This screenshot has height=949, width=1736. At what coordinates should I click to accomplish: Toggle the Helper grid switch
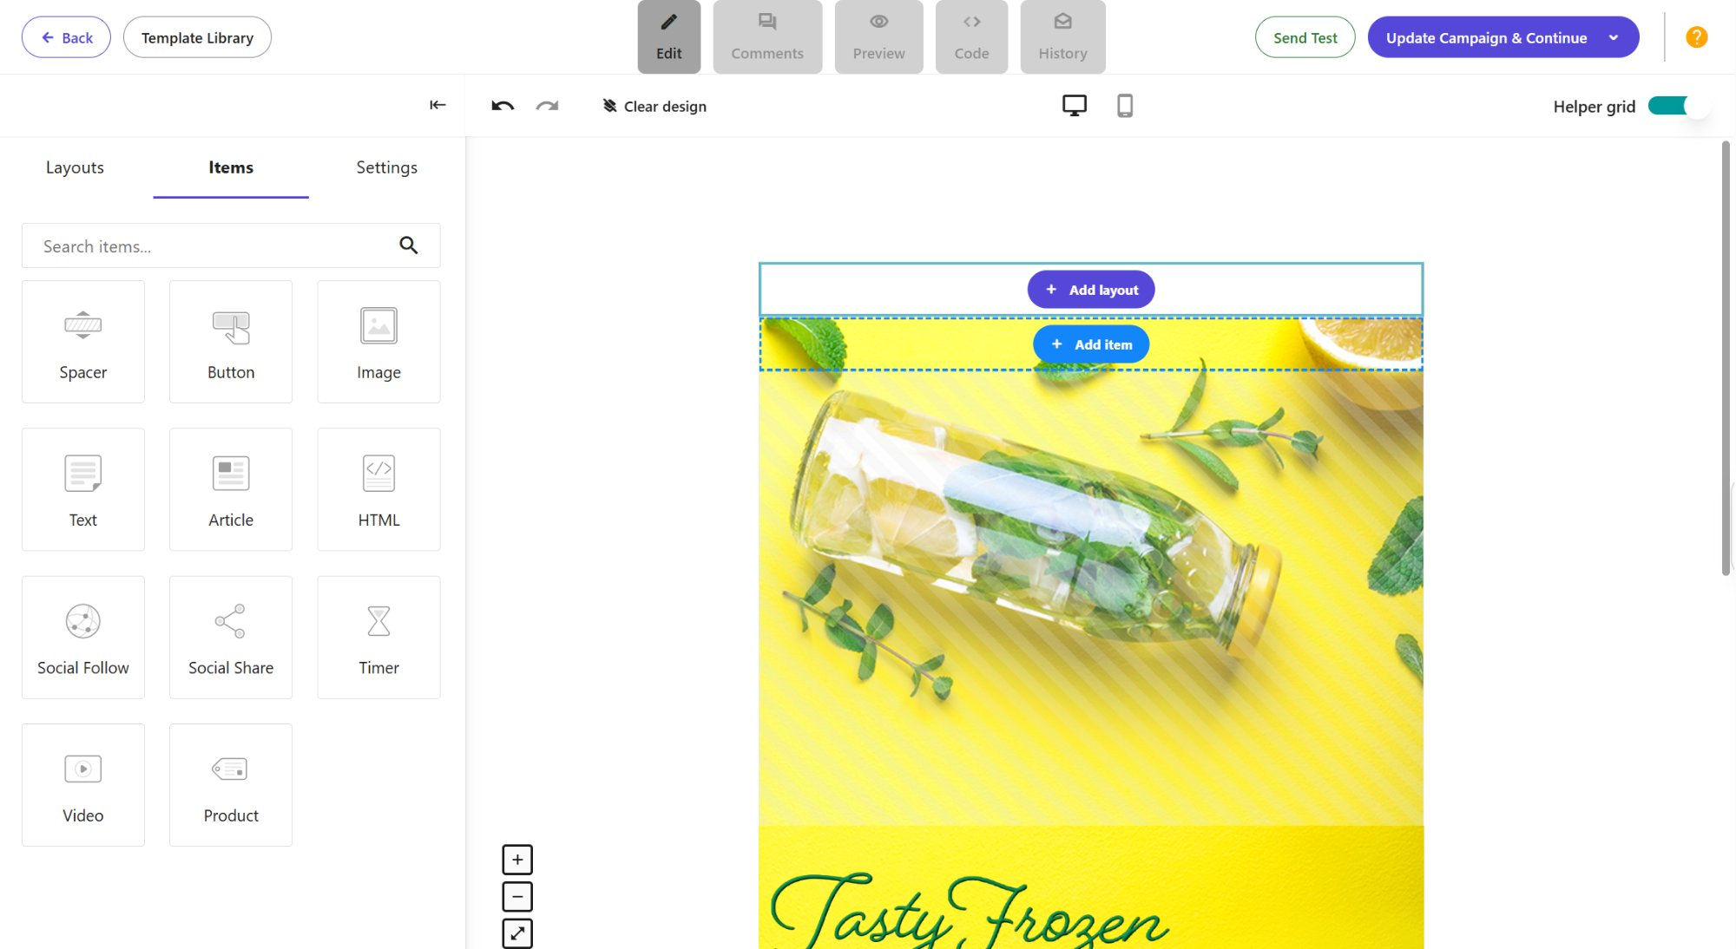tap(1679, 106)
